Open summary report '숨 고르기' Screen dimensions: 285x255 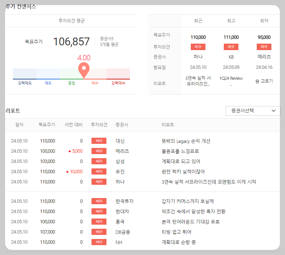[x=264, y=81]
